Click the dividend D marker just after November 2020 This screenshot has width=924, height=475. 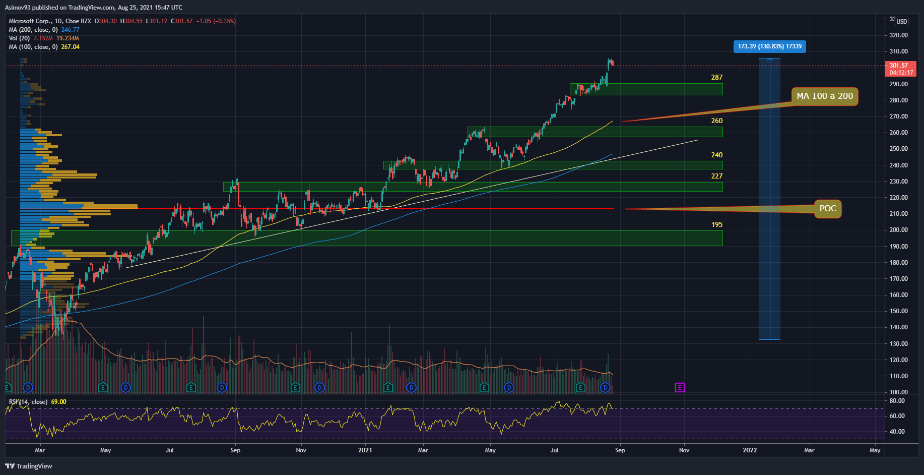point(319,387)
